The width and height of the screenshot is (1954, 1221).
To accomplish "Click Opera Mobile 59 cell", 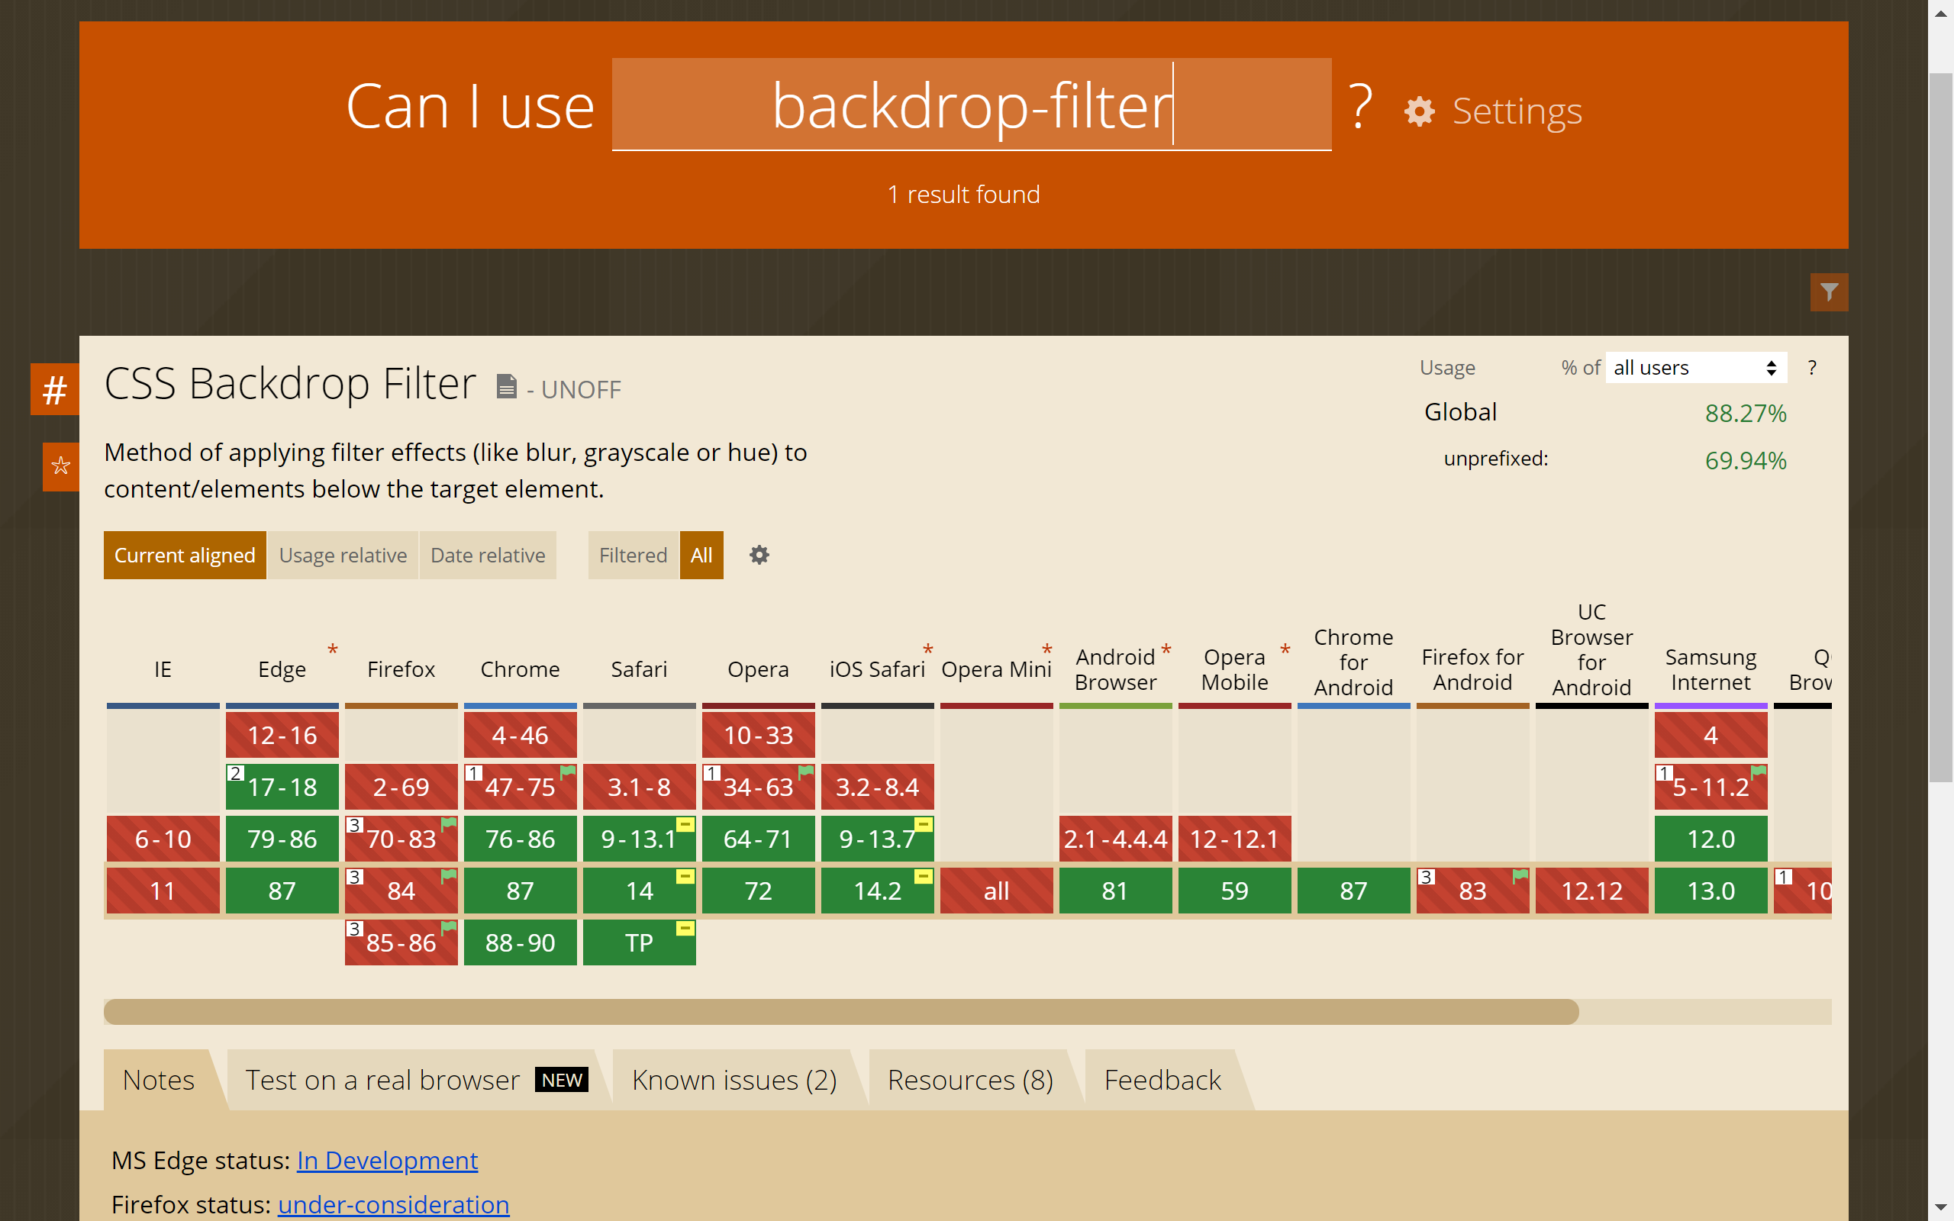I will click(1233, 891).
